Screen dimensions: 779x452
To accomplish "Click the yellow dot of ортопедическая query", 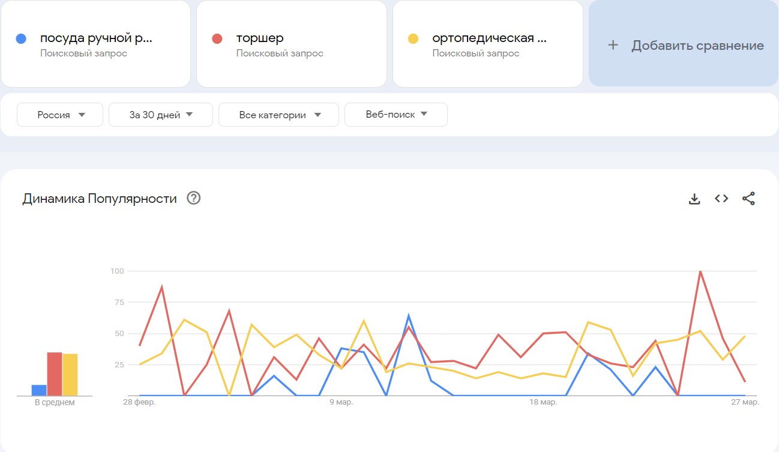I will [413, 38].
